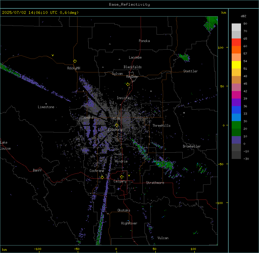
Task: Select the Stettler label
Action: coord(190,71)
